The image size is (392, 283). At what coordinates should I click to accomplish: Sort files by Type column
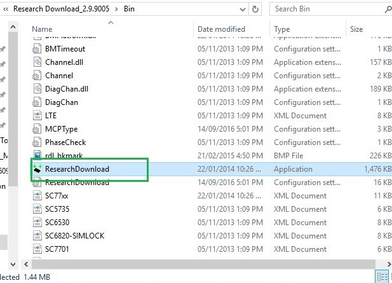(x=281, y=29)
